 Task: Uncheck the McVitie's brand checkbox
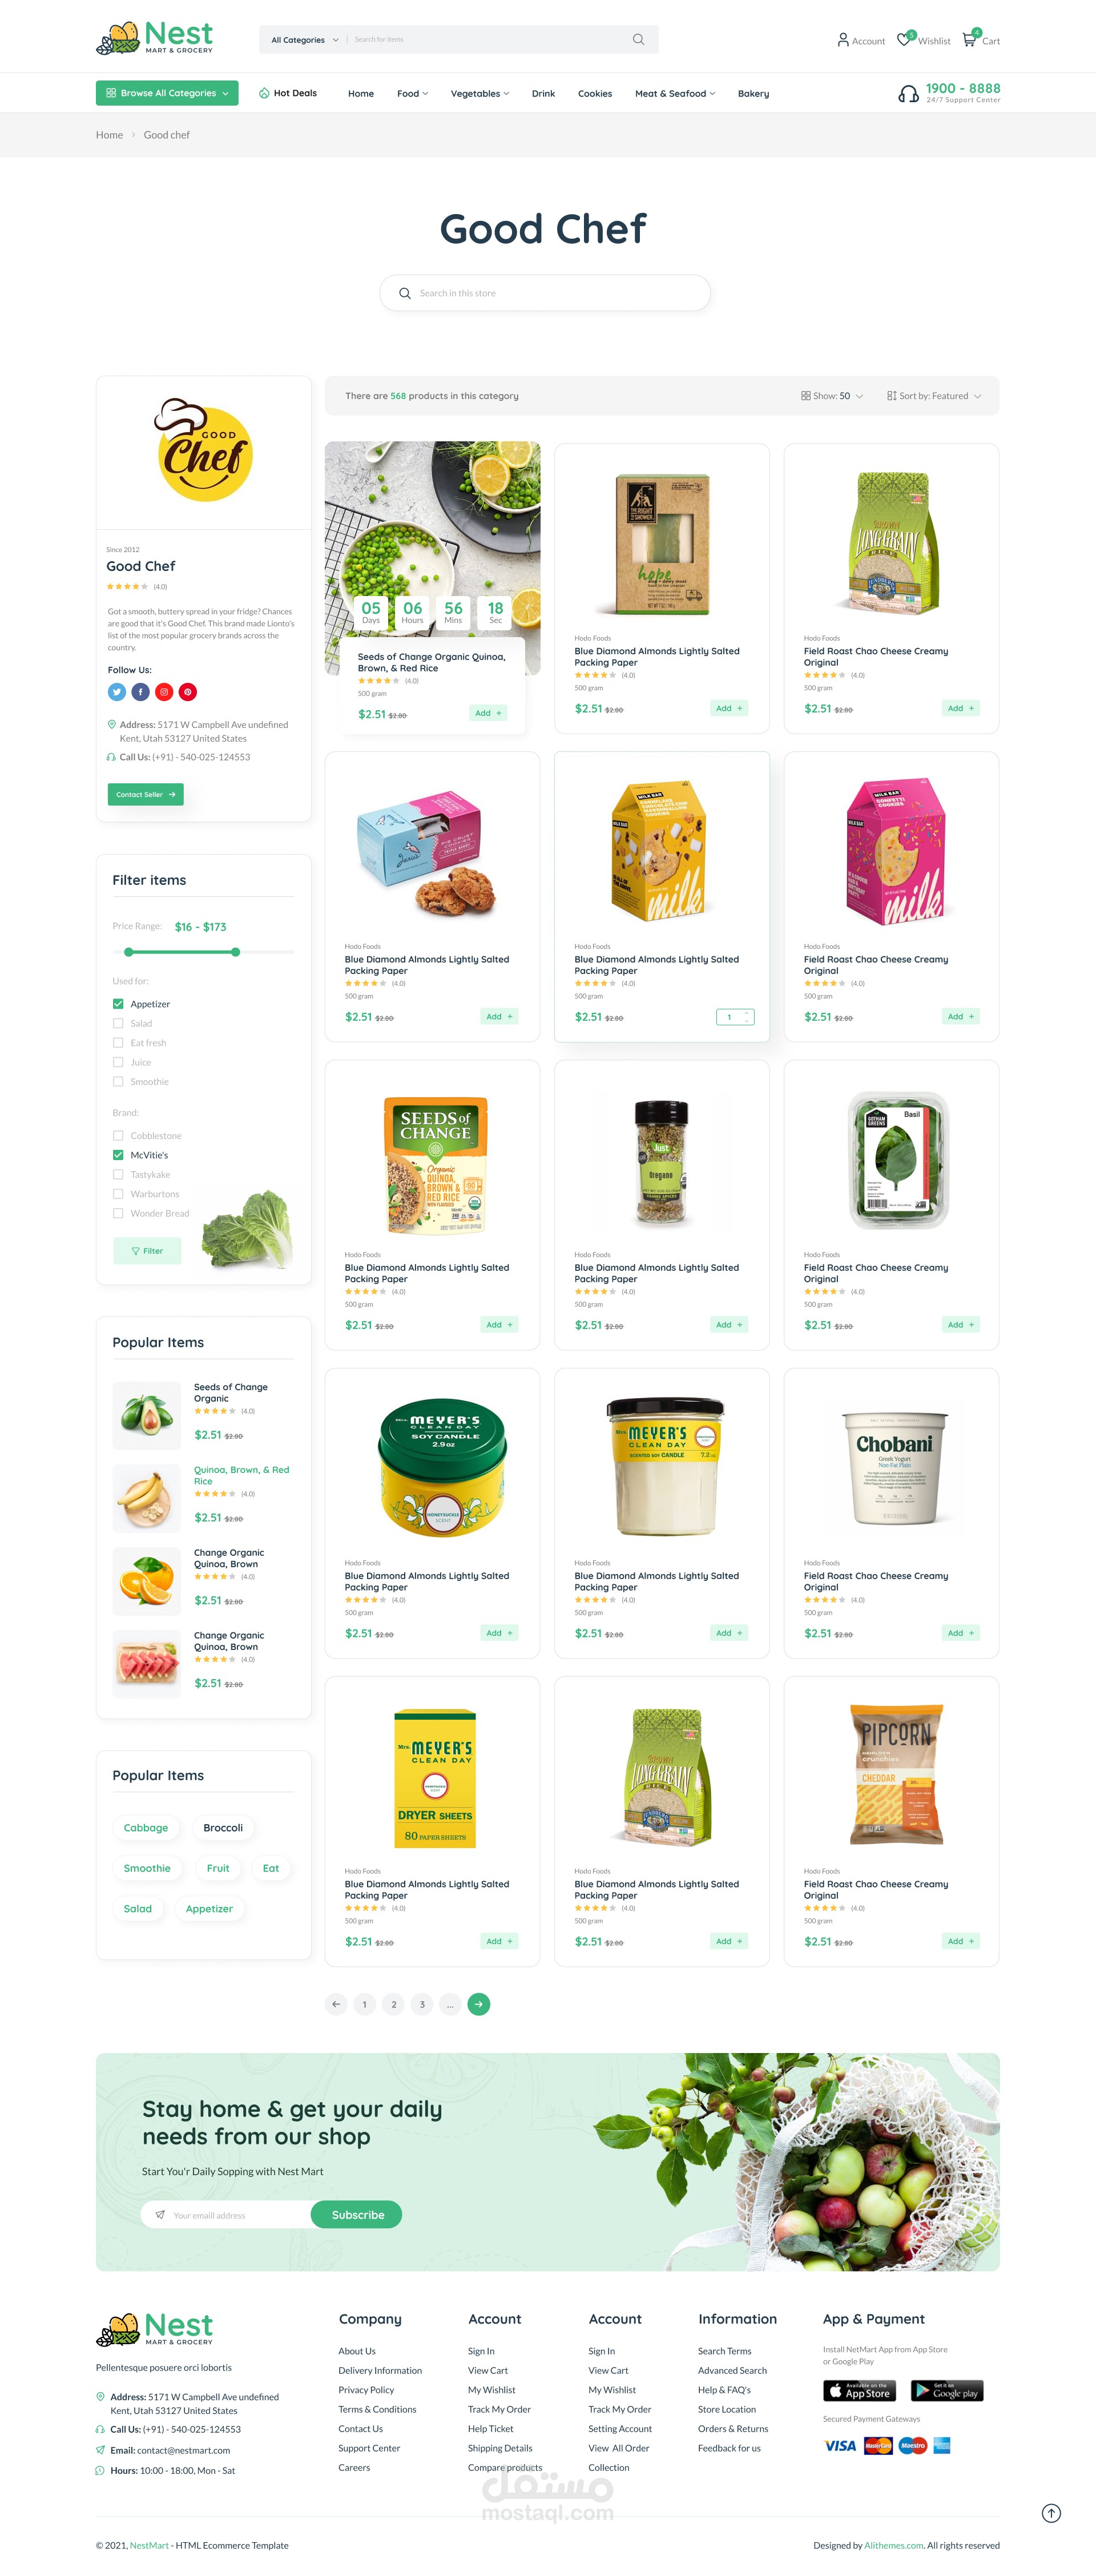[118, 1155]
